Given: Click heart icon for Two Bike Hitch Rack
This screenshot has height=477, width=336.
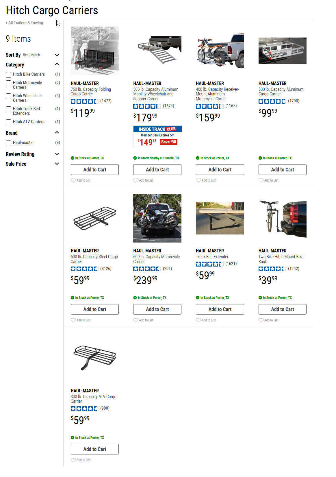Looking at the screenshot, I should click(261, 320).
